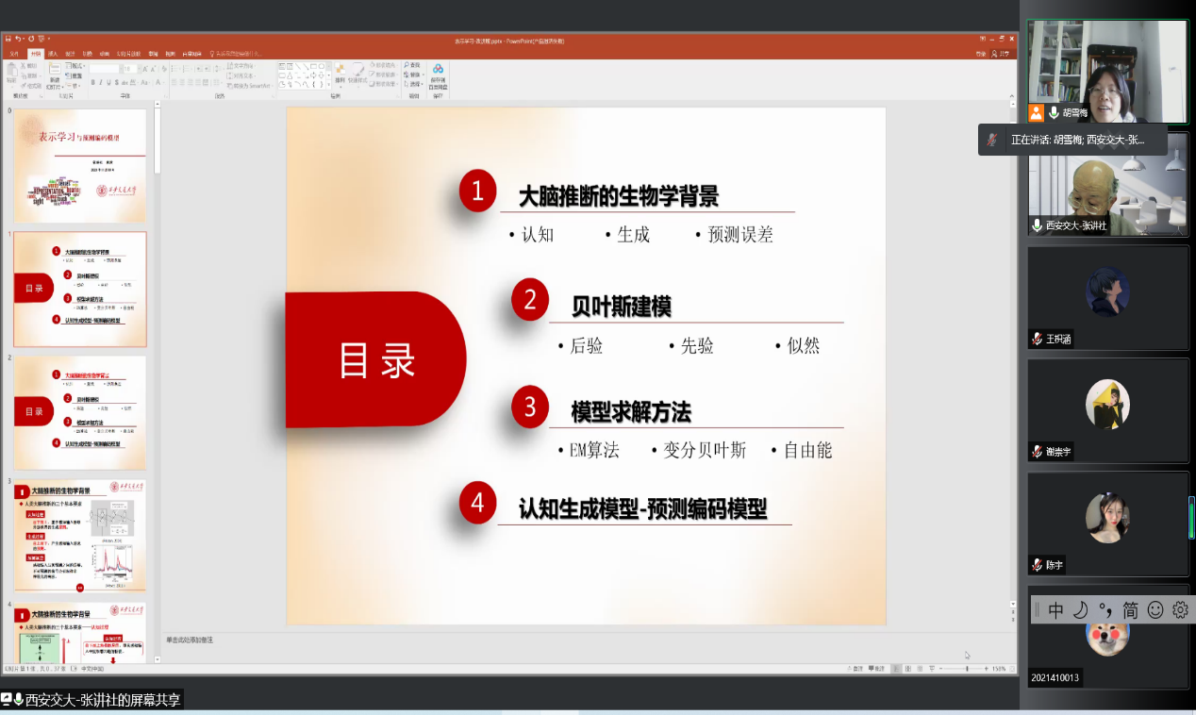Expand the shapes gallery dropdown
This screenshot has width=1196, height=715.
point(326,85)
